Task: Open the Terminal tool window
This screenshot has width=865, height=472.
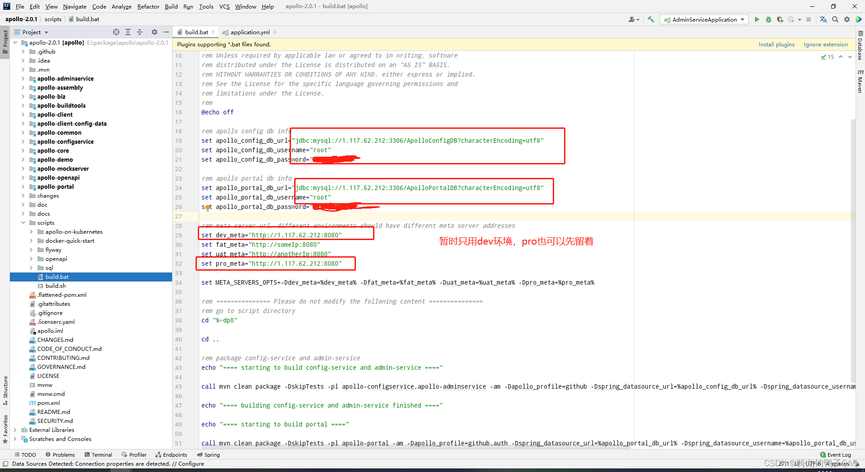Action: [x=98, y=454]
